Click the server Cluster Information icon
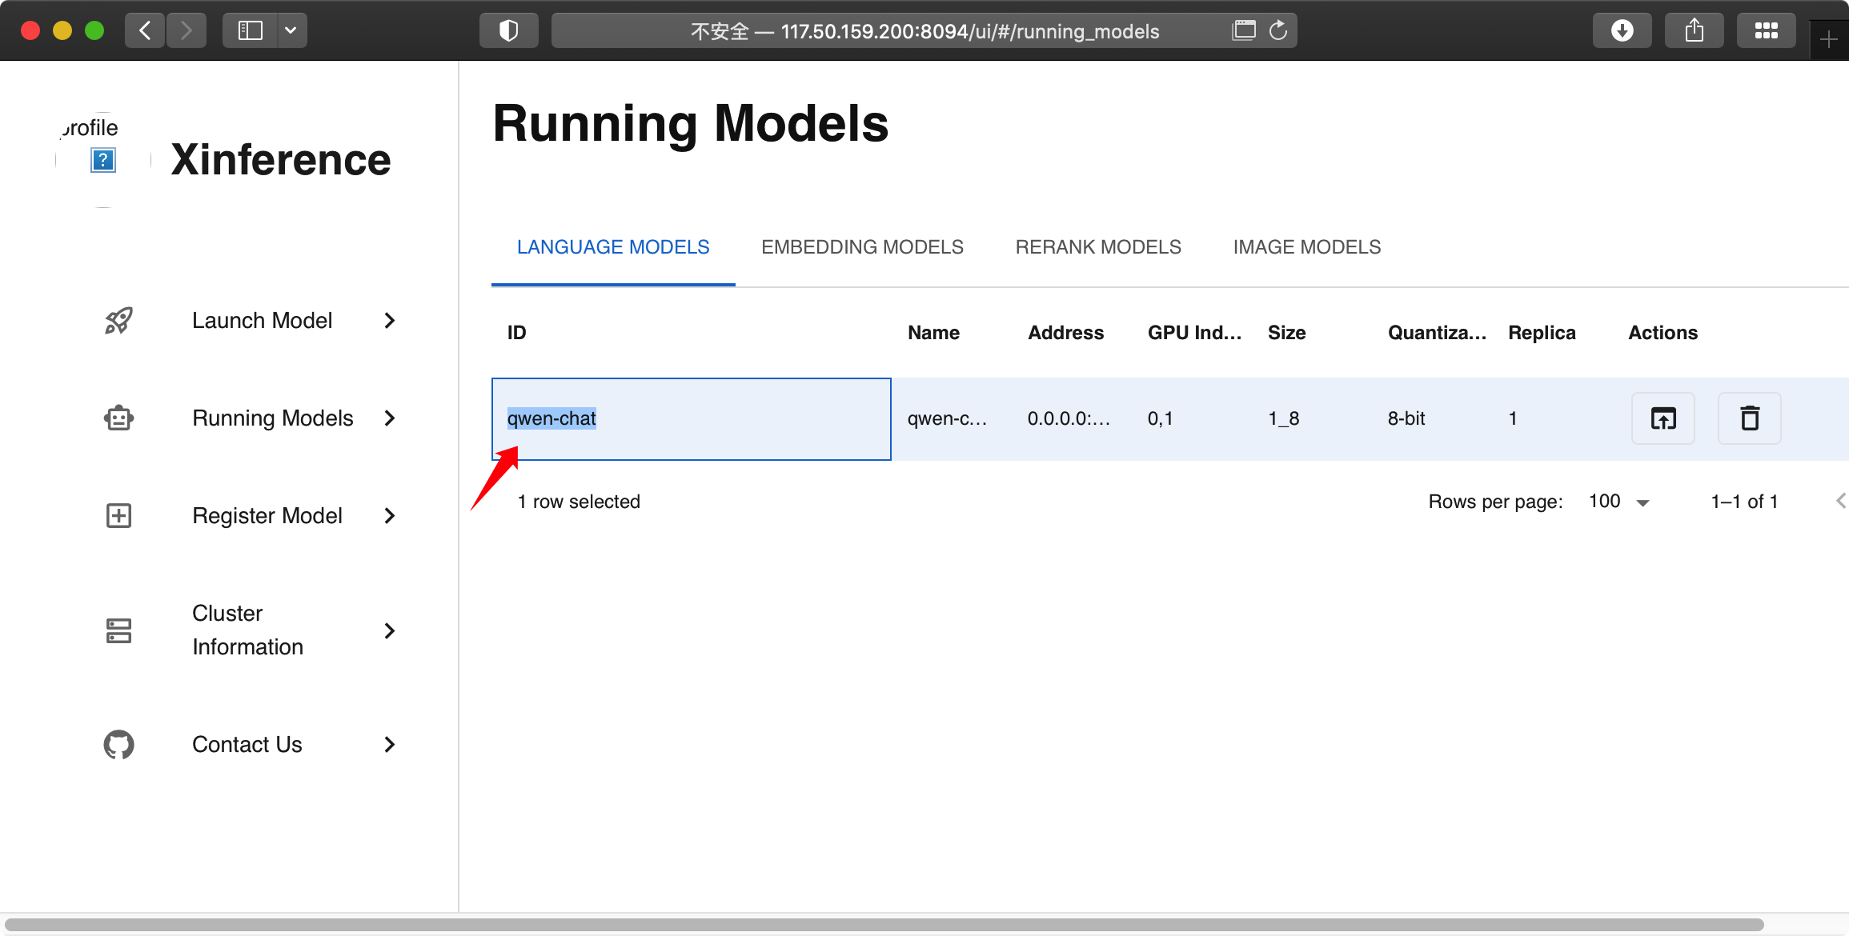Viewport: 1849px width, 936px height. pyautogui.click(x=118, y=630)
